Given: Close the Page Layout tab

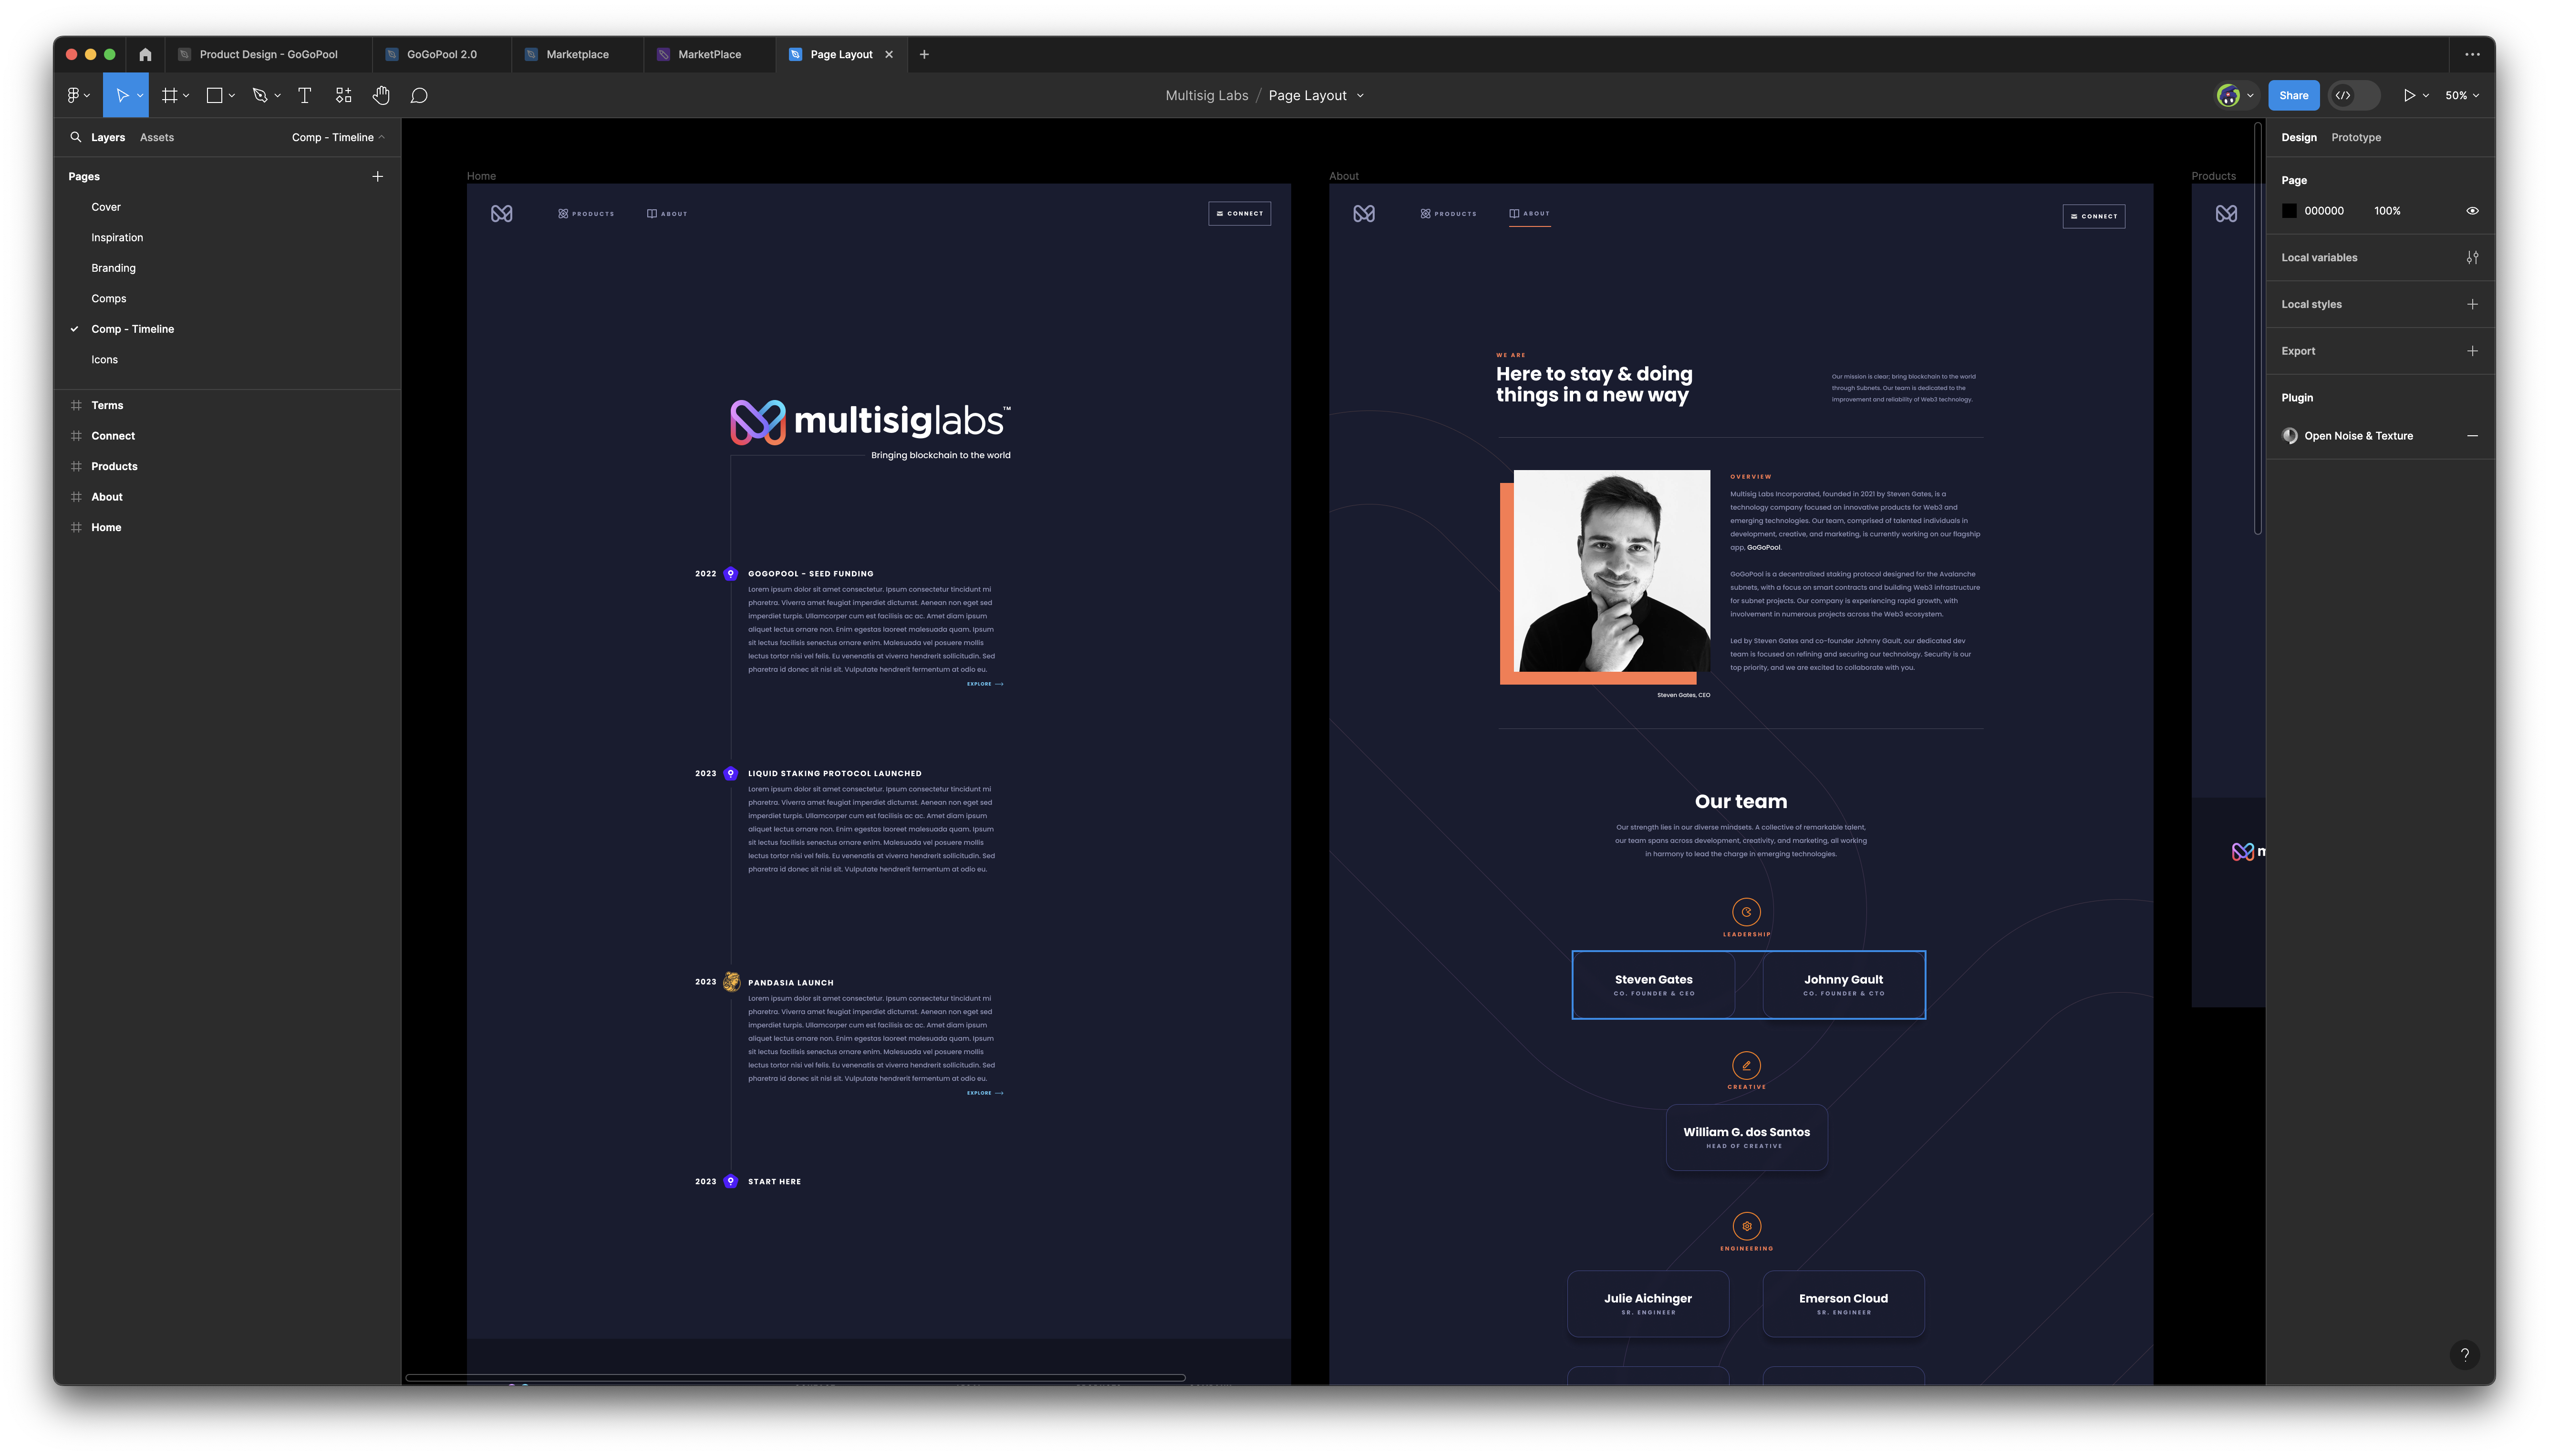Looking at the screenshot, I should (x=888, y=54).
